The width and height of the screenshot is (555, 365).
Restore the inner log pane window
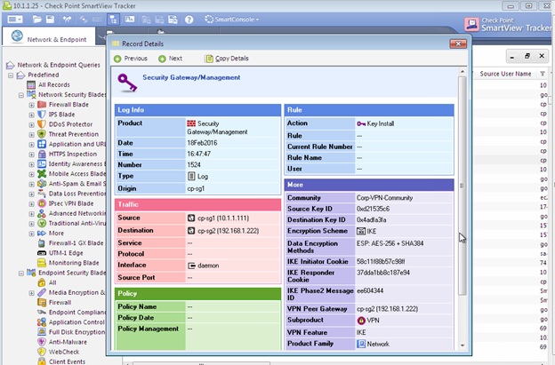pos(527,56)
